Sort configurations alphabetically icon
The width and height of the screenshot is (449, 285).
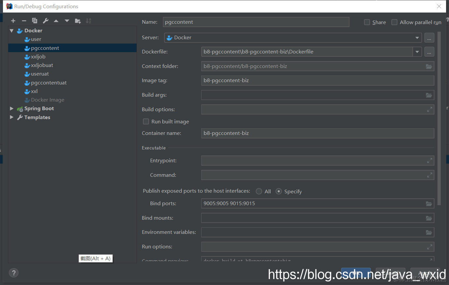coord(88,21)
